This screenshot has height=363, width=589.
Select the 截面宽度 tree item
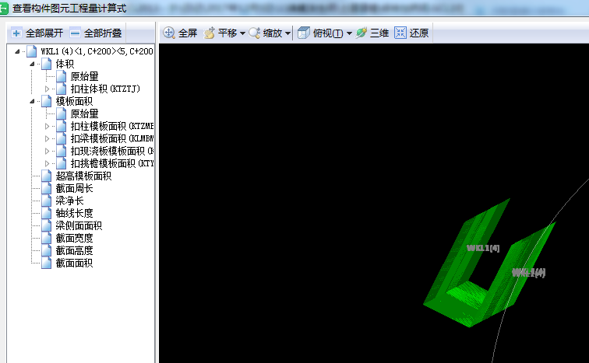[x=74, y=238]
